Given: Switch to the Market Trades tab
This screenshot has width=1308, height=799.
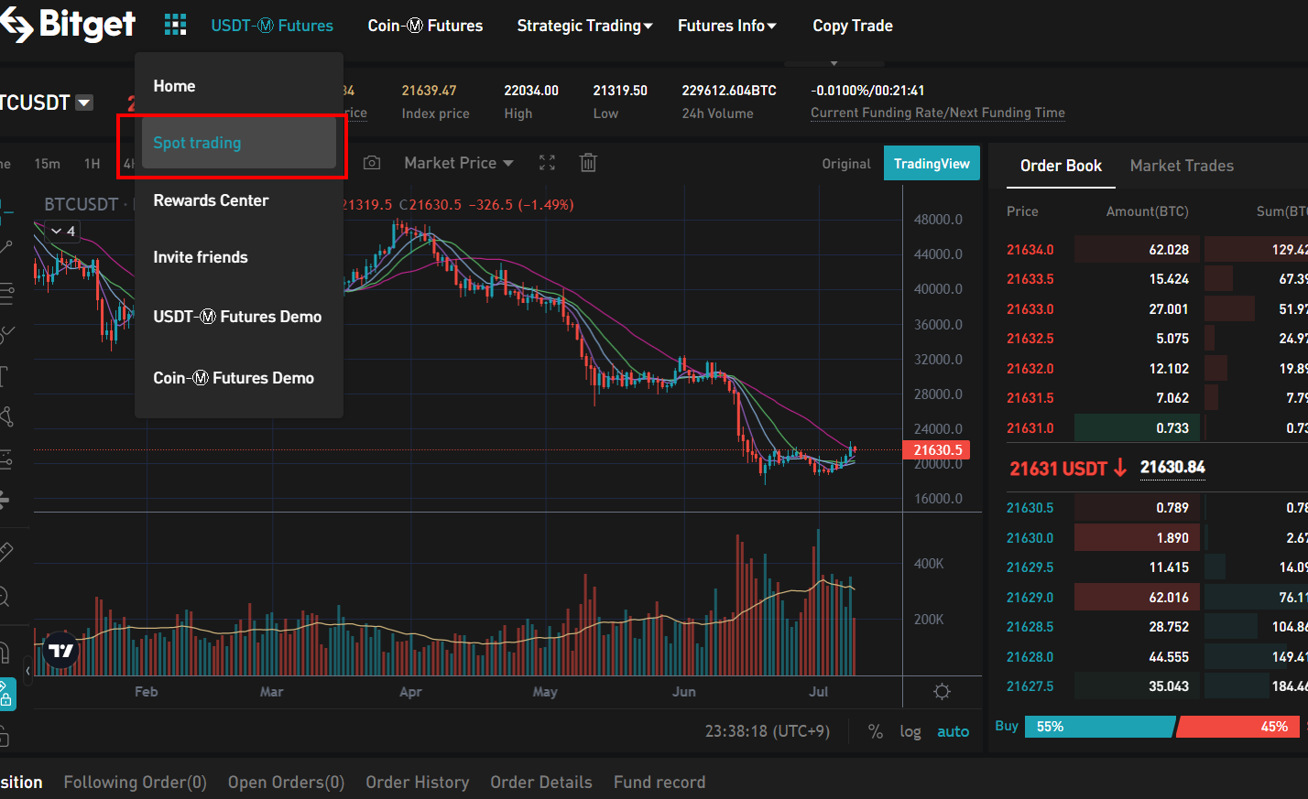Looking at the screenshot, I should [1182, 166].
